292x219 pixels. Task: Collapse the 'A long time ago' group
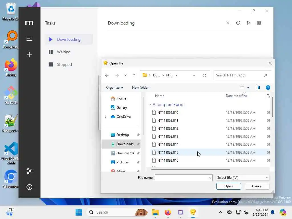[149, 105]
